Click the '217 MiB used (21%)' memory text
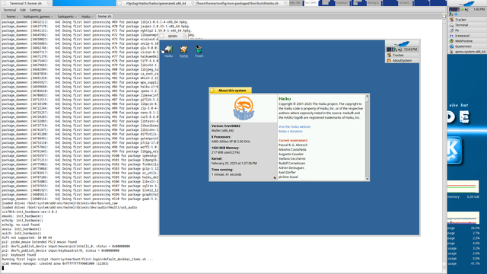The width and height of the screenshot is (487, 274). point(225,152)
